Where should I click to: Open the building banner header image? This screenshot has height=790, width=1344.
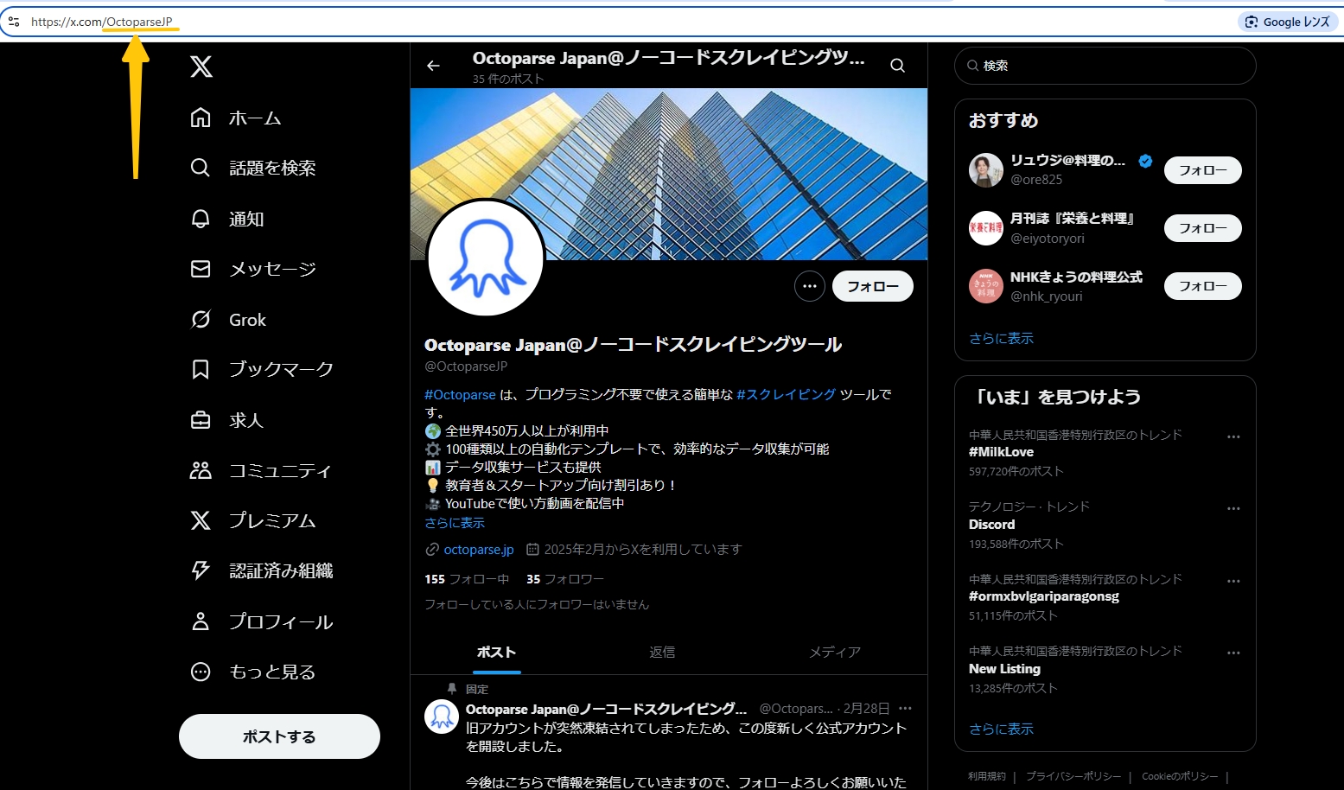[668, 174]
